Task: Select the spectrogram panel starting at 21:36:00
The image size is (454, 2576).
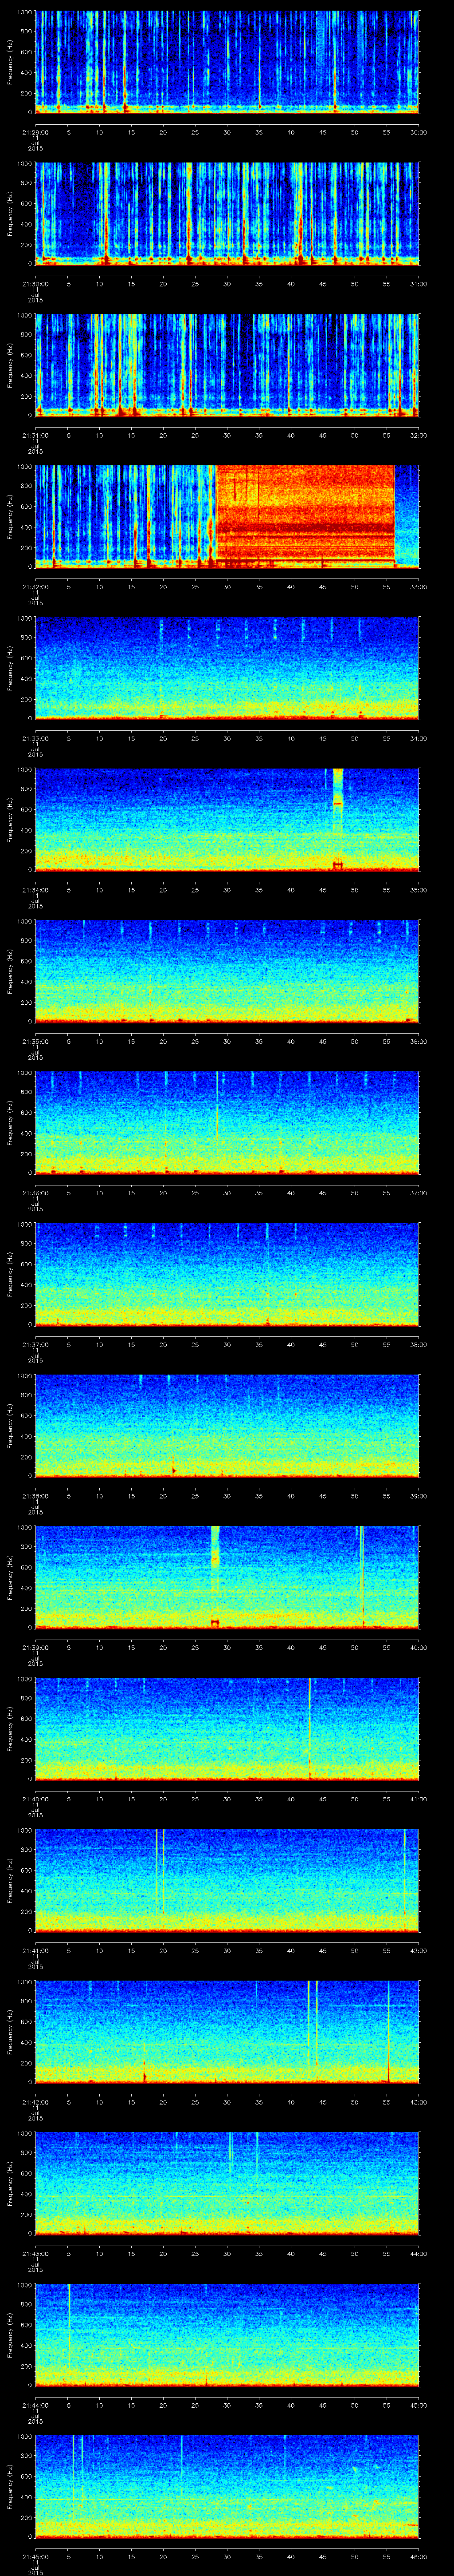Action: click(227, 1122)
